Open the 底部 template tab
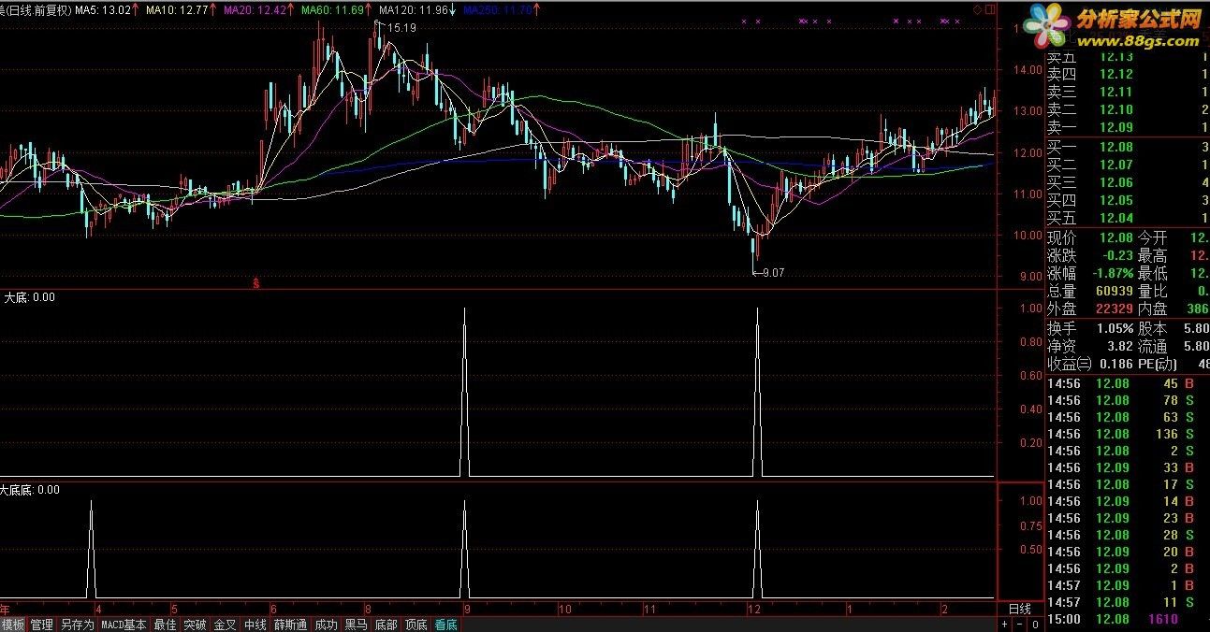This screenshot has width=1210, height=632. click(386, 625)
